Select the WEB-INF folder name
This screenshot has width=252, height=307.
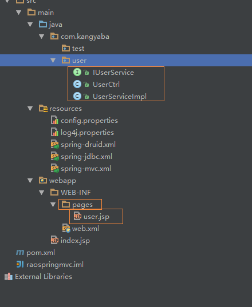[x=76, y=193]
